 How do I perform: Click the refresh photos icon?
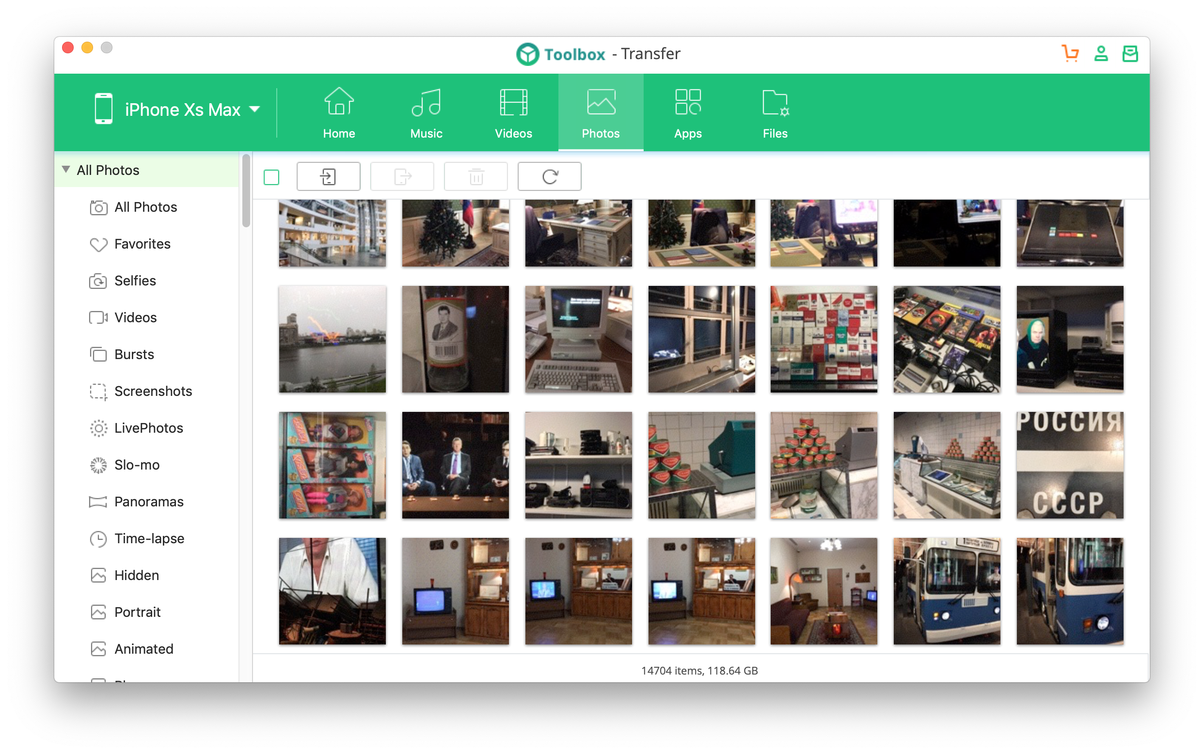click(549, 176)
